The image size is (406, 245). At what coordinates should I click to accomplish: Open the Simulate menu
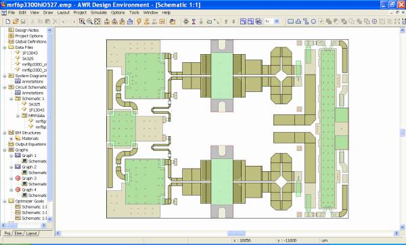tap(99, 12)
